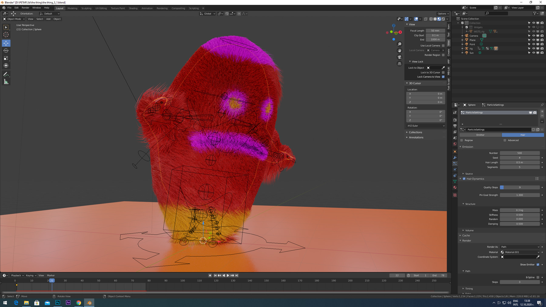The image size is (546, 307).
Task: Open the XYZ Euler rotation mode dropdown
Action: 426,126
